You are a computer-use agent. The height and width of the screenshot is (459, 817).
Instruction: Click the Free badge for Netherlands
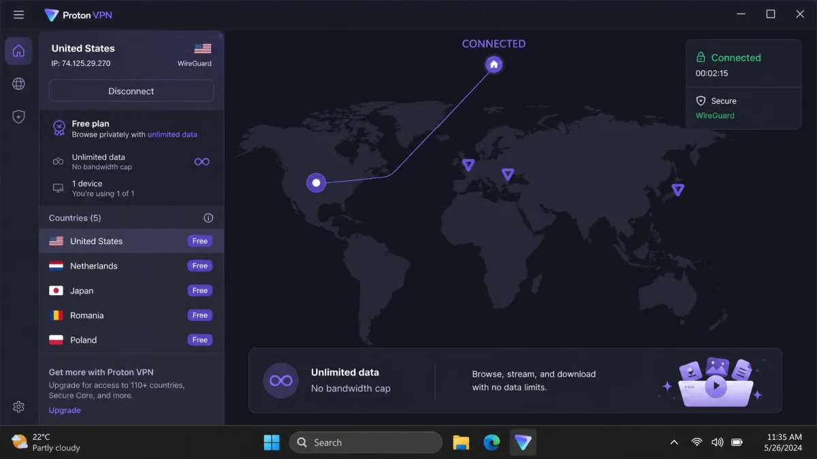tap(200, 266)
